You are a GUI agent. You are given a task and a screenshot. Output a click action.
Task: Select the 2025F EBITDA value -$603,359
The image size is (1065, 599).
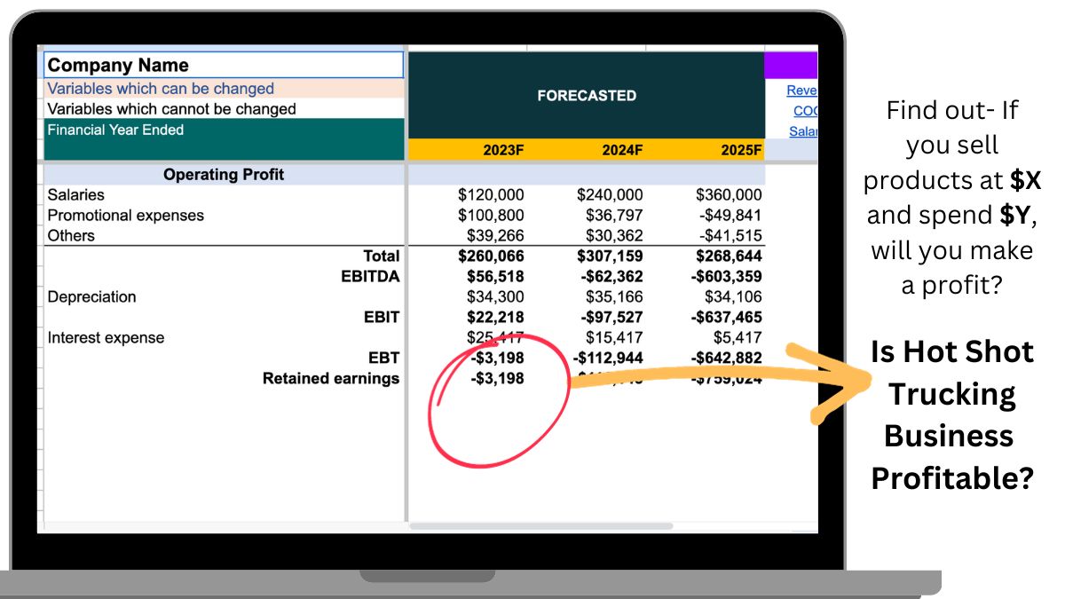724,277
